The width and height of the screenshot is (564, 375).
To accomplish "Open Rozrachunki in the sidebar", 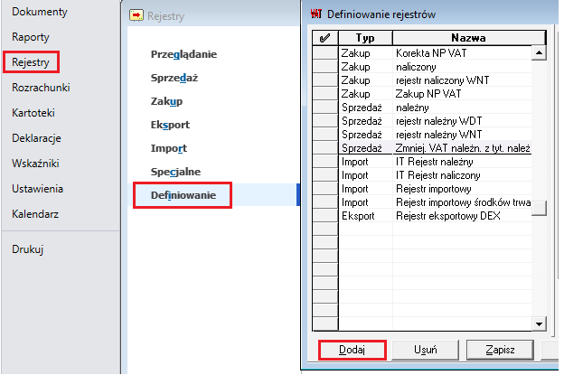I will coord(41,88).
